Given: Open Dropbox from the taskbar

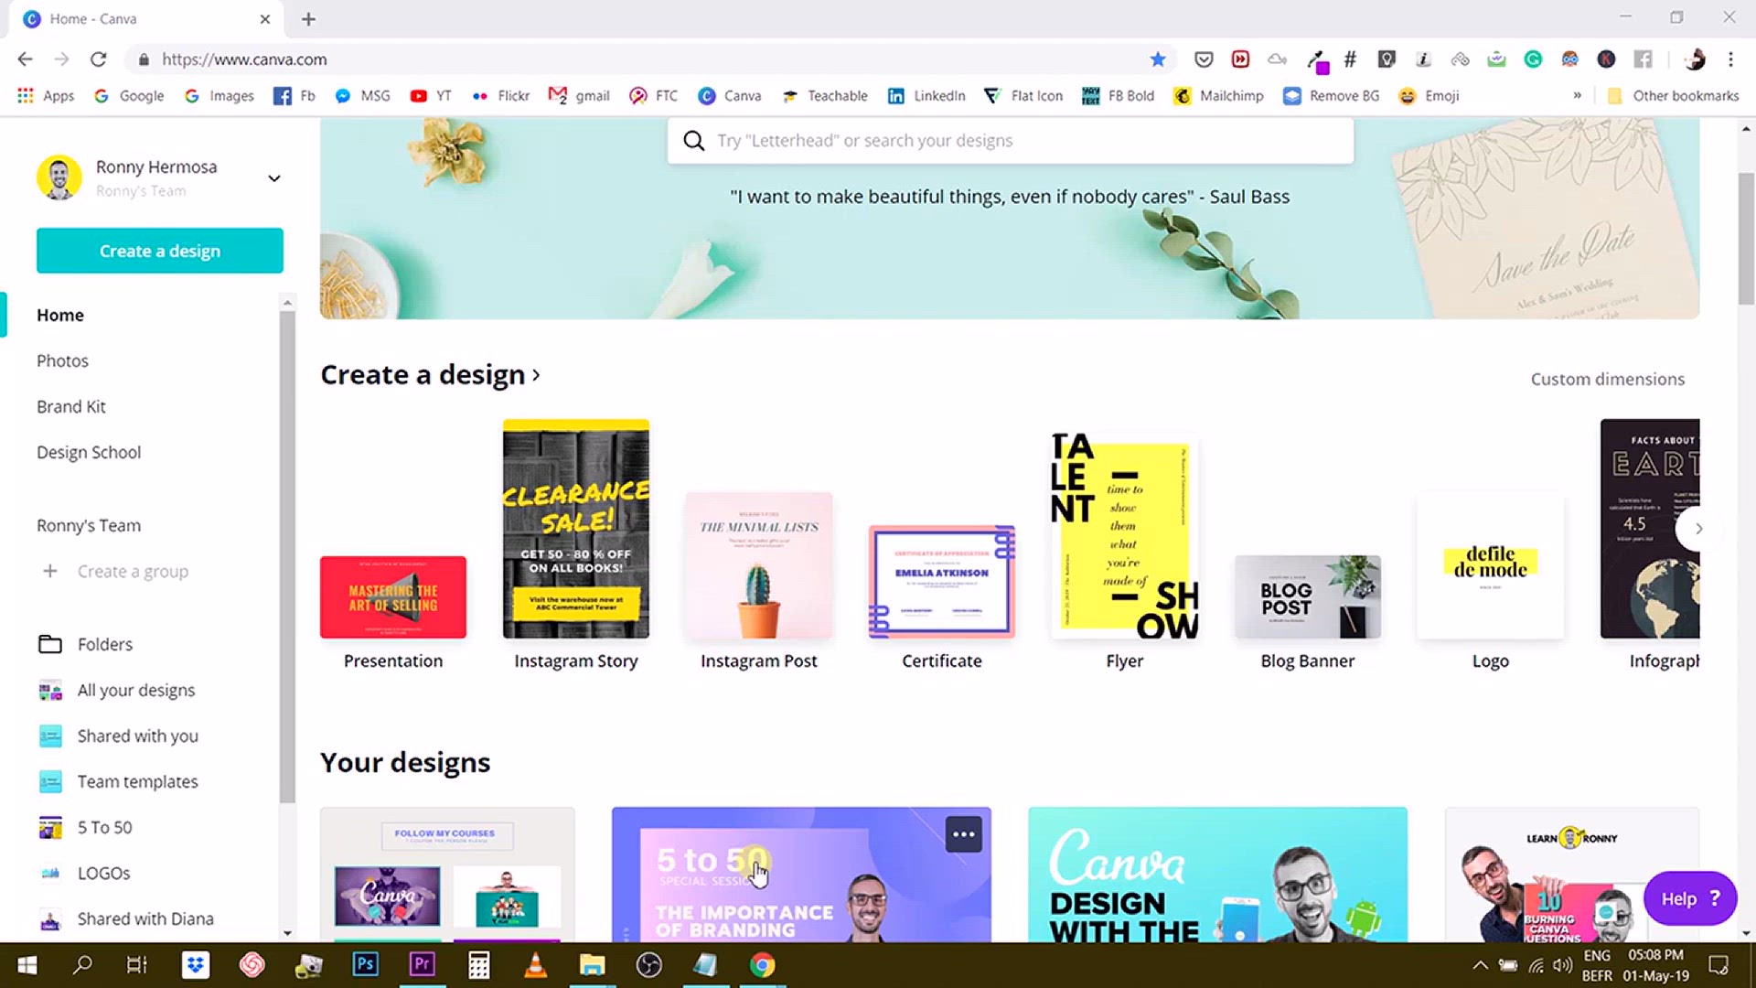Looking at the screenshot, I should point(196,965).
